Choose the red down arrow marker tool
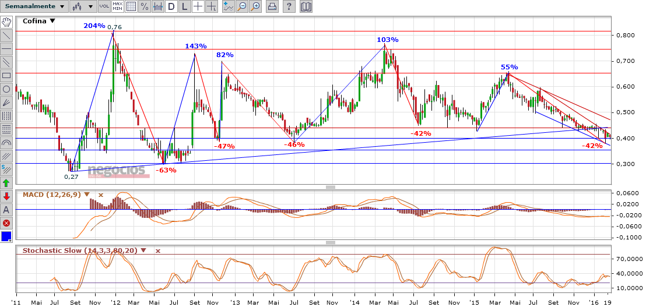The width and height of the screenshot is (646, 307). [x=6, y=196]
